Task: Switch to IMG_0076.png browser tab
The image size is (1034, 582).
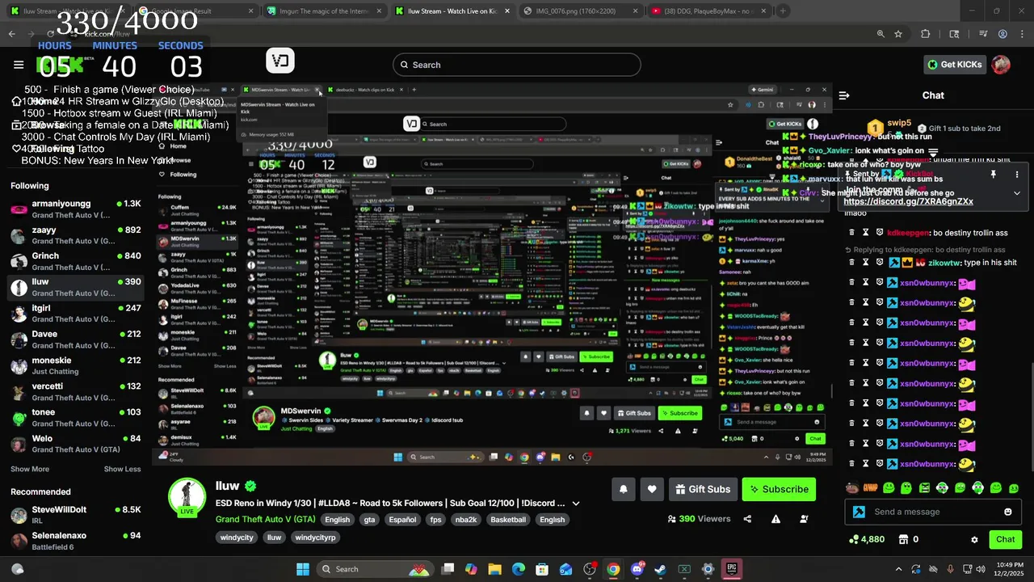Action: coord(581,11)
